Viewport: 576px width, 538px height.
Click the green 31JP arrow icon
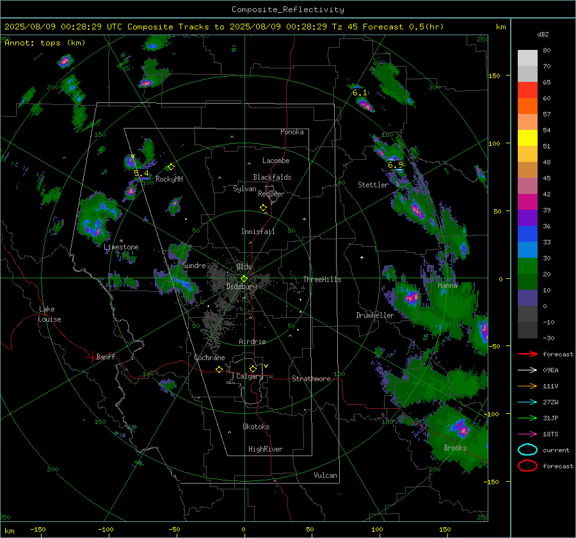tap(527, 418)
